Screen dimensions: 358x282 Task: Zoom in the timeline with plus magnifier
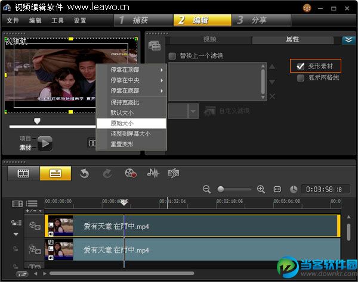click(261, 189)
